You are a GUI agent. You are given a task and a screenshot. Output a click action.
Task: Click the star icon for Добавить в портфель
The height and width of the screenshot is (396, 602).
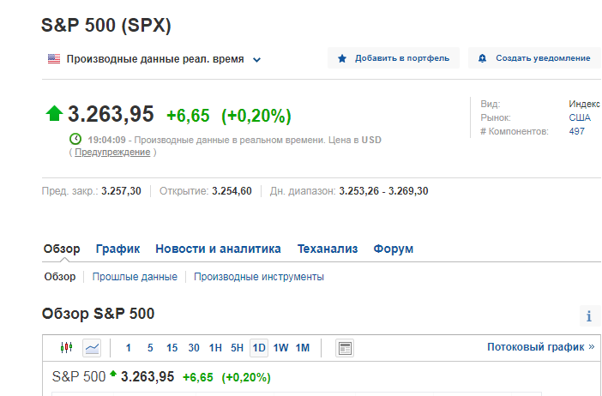click(x=342, y=58)
